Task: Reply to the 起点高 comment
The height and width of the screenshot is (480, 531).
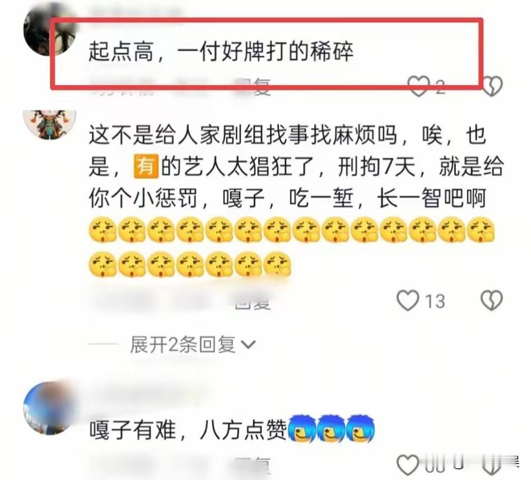Action: click(253, 86)
